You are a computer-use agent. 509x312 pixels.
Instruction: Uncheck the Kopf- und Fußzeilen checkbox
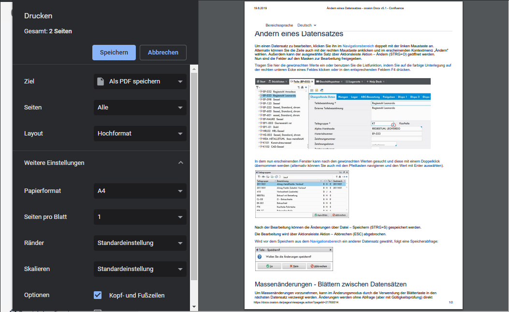pyautogui.click(x=98, y=295)
